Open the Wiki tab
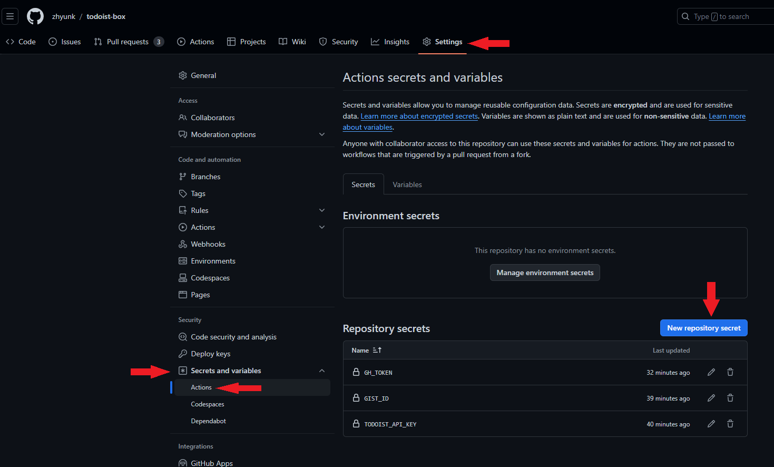 pos(292,42)
